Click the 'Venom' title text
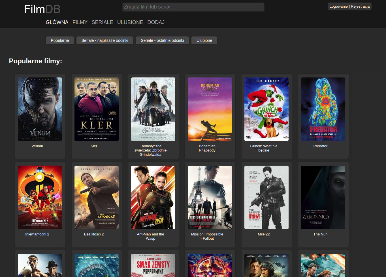The image size is (386, 277). pyautogui.click(x=37, y=146)
